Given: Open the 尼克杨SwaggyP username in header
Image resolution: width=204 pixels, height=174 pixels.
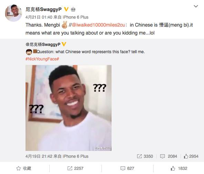Looking at the screenshot, I should coord(43,9).
